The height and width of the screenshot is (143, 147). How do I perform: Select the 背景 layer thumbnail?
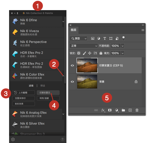click(87, 82)
